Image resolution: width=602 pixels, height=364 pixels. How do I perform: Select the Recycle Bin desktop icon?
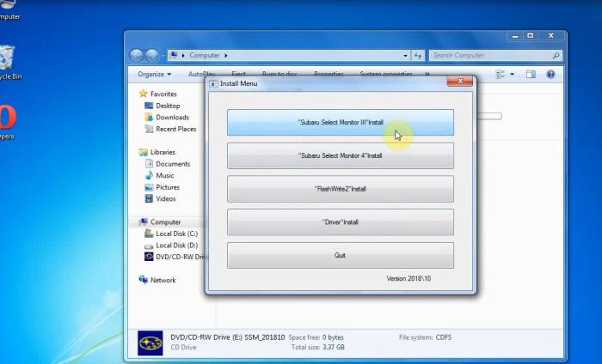(x=9, y=63)
